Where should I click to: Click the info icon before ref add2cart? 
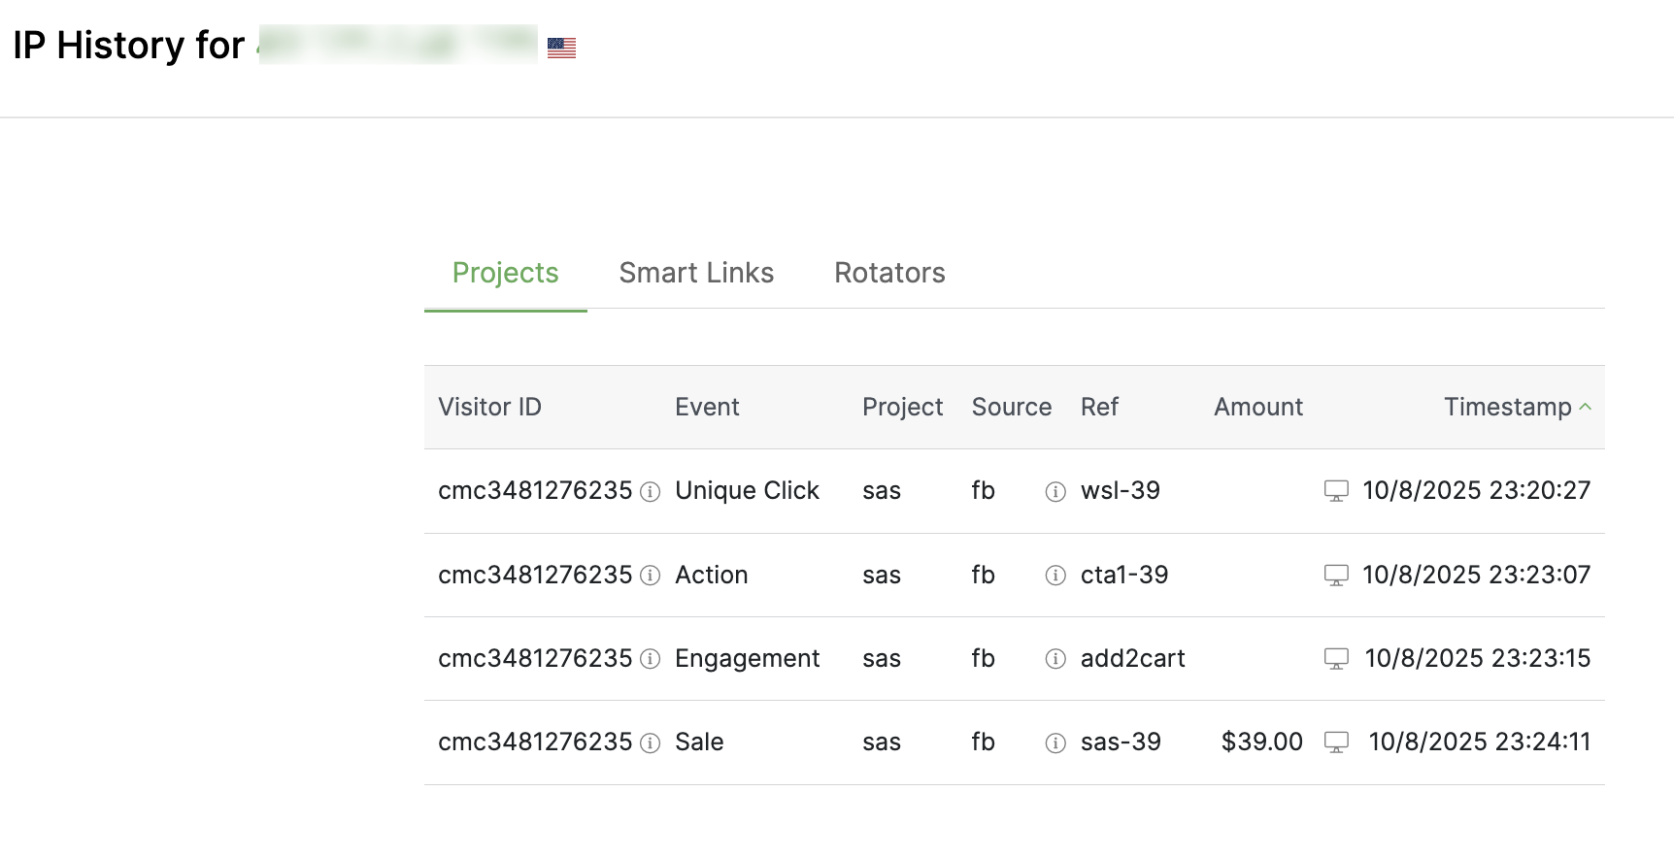(x=1055, y=659)
